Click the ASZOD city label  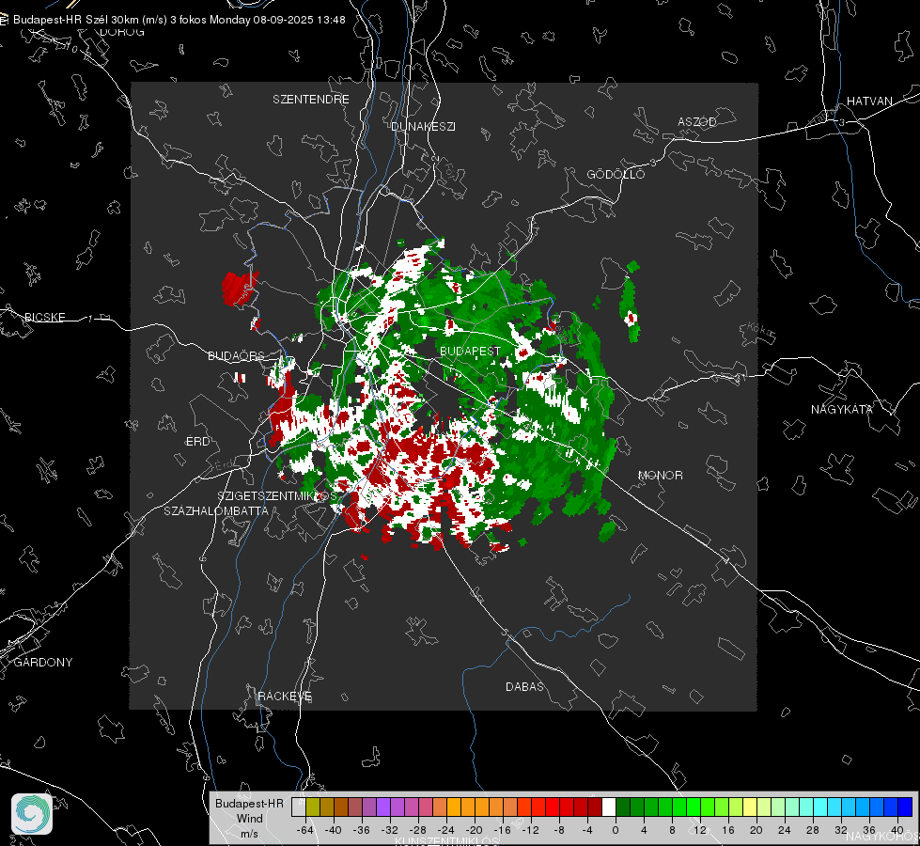(x=697, y=122)
